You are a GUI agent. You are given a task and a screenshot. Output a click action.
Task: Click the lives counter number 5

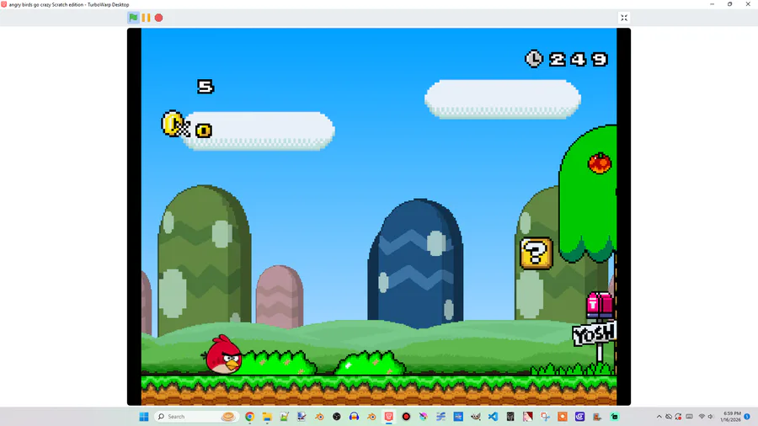point(205,87)
